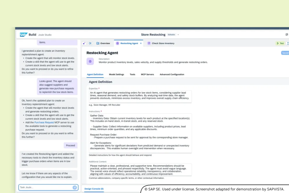Send message with Joule send icon
Viewport: 289px width, 193px height.
[75, 187]
